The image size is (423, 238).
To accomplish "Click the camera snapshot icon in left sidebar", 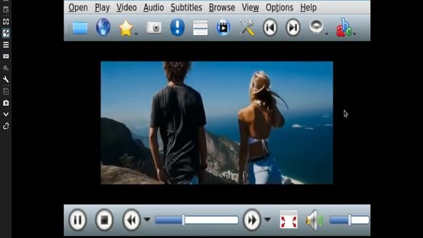I will 6,103.
